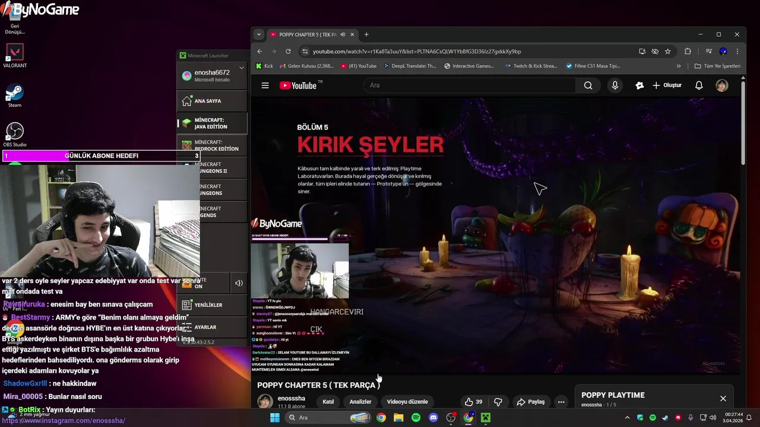Show hidden system tray icons chevron
Image resolution: width=760 pixels, height=427 pixels.
click(x=628, y=418)
